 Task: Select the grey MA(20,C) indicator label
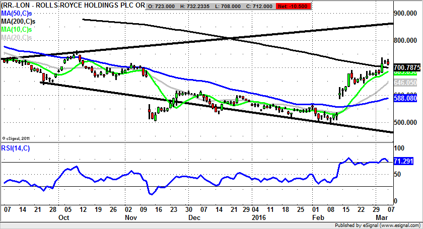18,37
